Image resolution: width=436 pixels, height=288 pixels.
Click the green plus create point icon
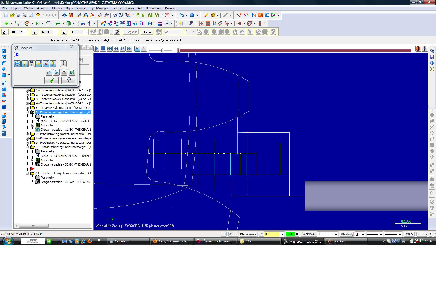(6, 23)
